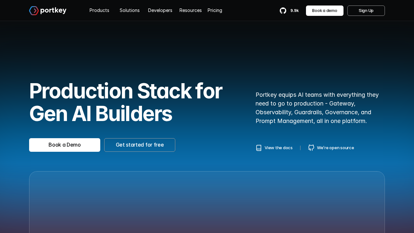
Task: Click Get started for free
Action: pyautogui.click(x=140, y=145)
